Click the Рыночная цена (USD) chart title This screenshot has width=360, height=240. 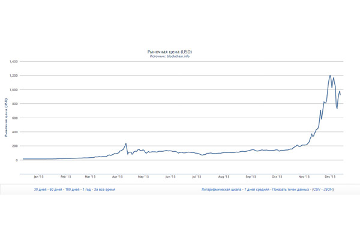170,52
